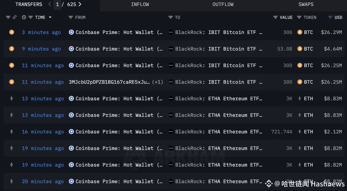Switch to the OUTFLOW tab
Screen dimensions: 347x191
pos(223,4)
